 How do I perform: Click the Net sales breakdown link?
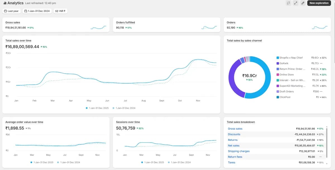point(234,145)
